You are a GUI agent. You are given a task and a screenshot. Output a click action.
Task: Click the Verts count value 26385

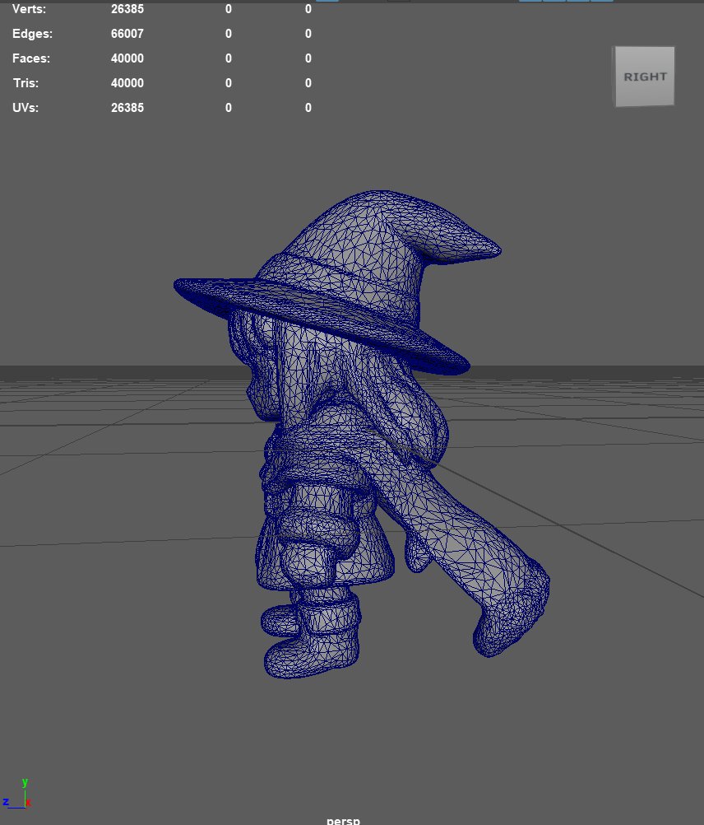127,9
